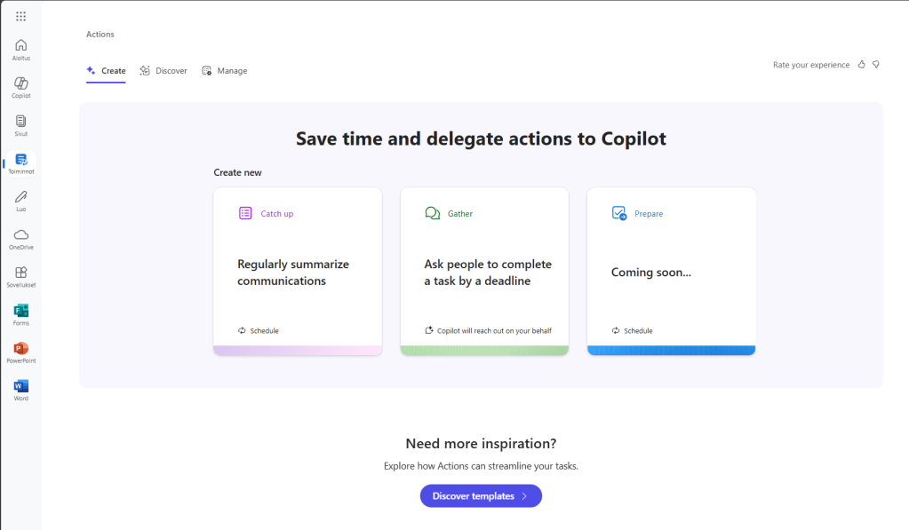Open Toiminnot actions in sidebar
Image resolution: width=909 pixels, height=530 pixels.
21,162
